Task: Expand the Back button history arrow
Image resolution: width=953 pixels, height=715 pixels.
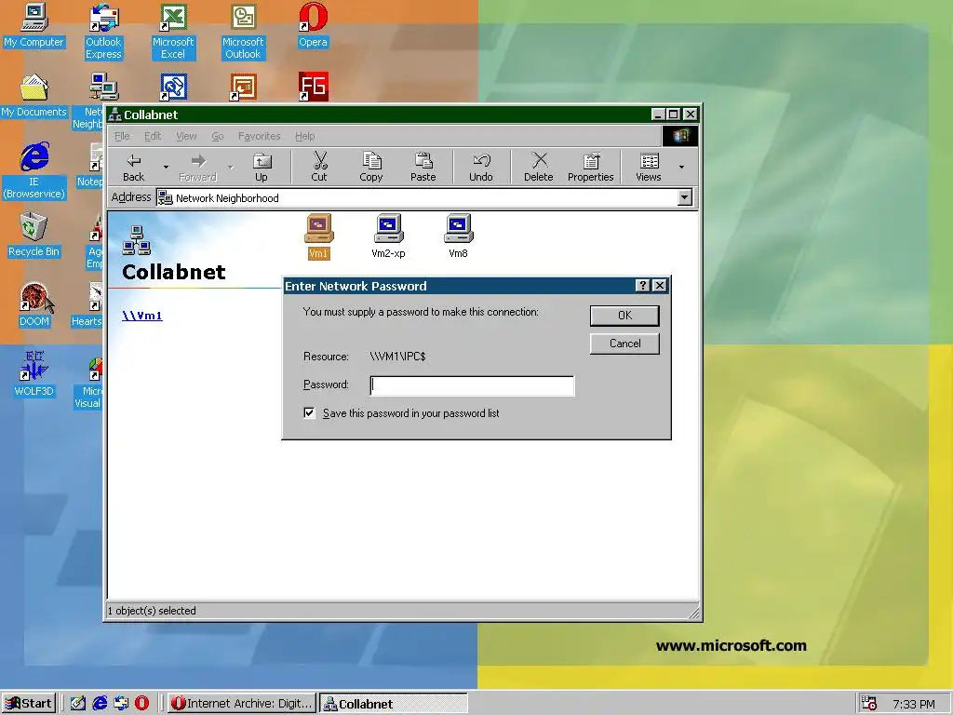Action: [x=166, y=167]
